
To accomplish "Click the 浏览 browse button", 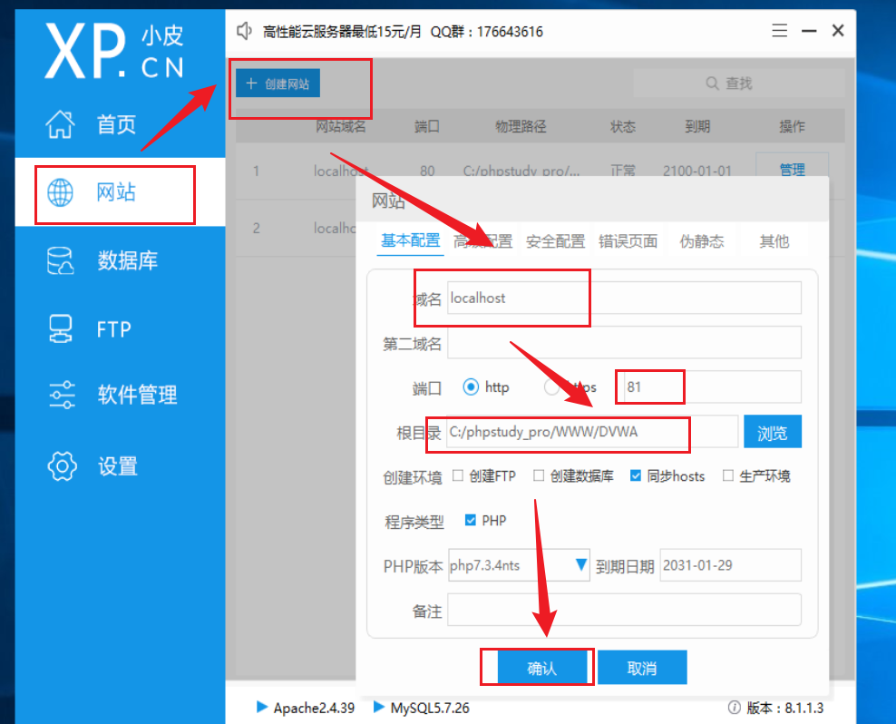I will 773,432.
